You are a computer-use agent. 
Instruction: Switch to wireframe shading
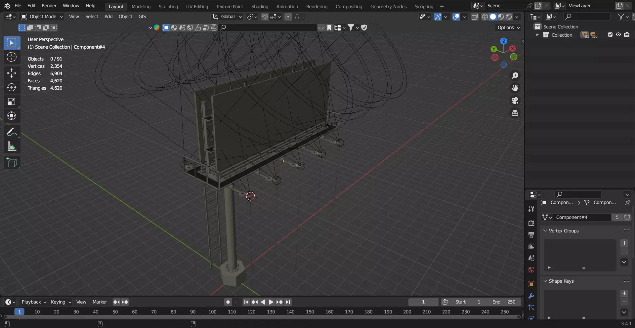[485, 17]
